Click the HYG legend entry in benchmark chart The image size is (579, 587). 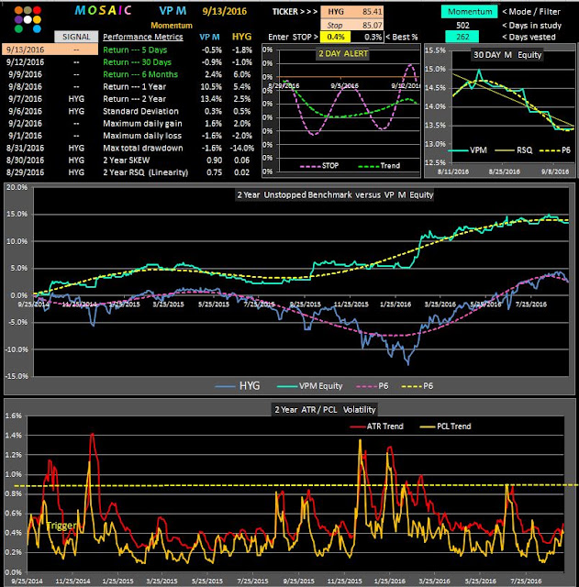click(238, 386)
